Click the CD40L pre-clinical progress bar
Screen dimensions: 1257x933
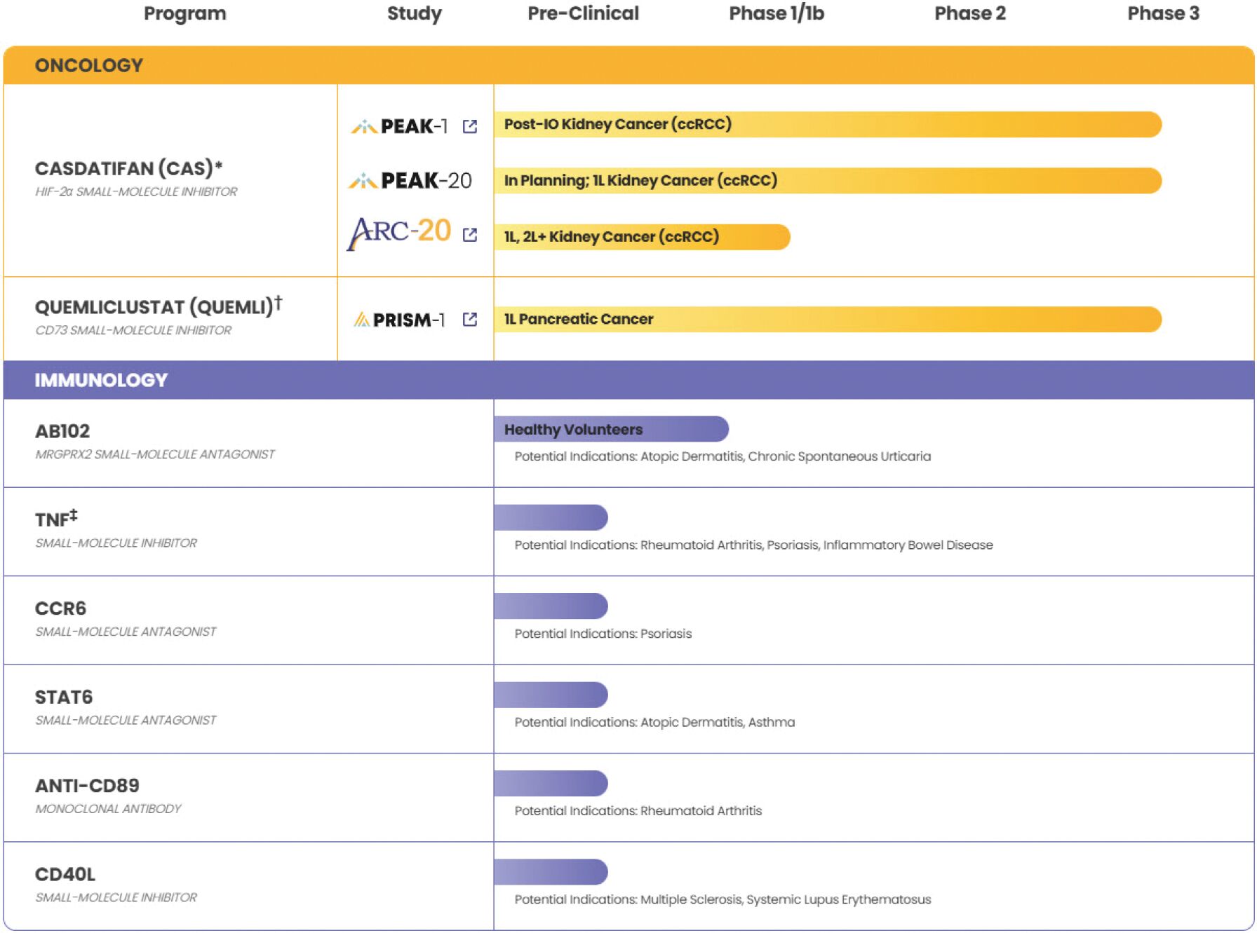point(551,871)
